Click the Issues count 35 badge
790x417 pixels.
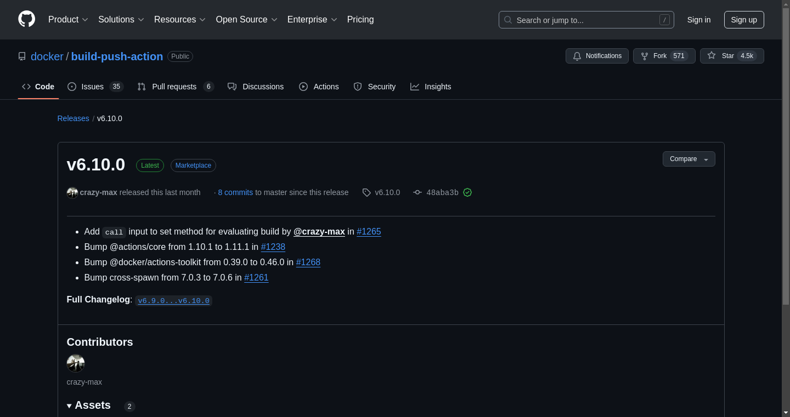click(x=116, y=87)
